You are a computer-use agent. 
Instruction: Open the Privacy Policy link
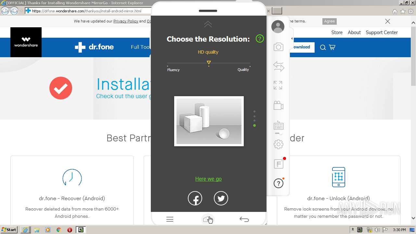126,21
